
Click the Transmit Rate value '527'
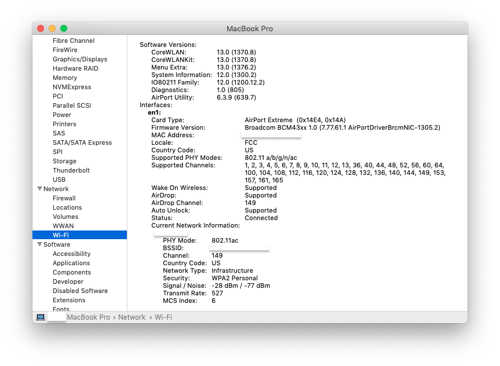click(217, 293)
